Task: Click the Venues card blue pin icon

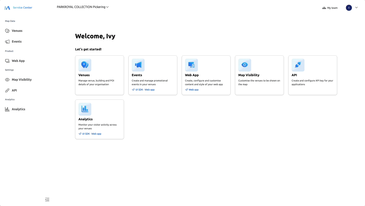Action: [x=85, y=65]
